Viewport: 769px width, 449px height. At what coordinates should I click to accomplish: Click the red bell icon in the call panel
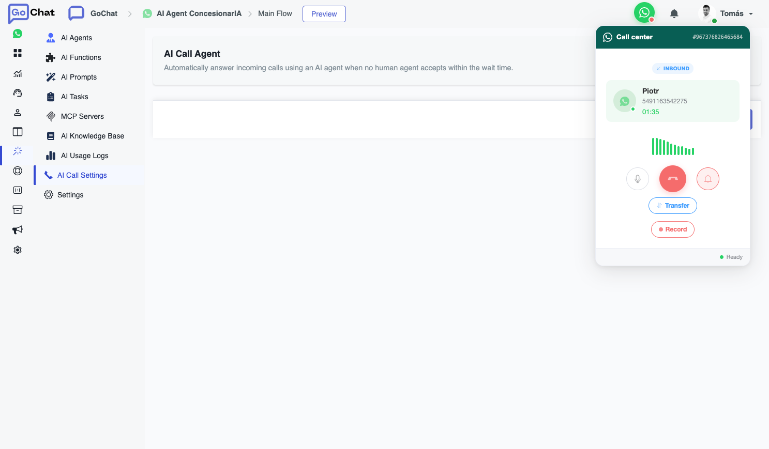[x=708, y=179]
